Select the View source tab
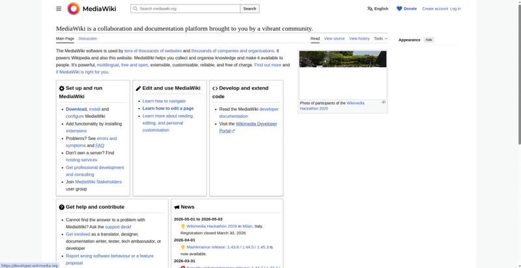The height and width of the screenshot is (268, 521). tap(334, 38)
